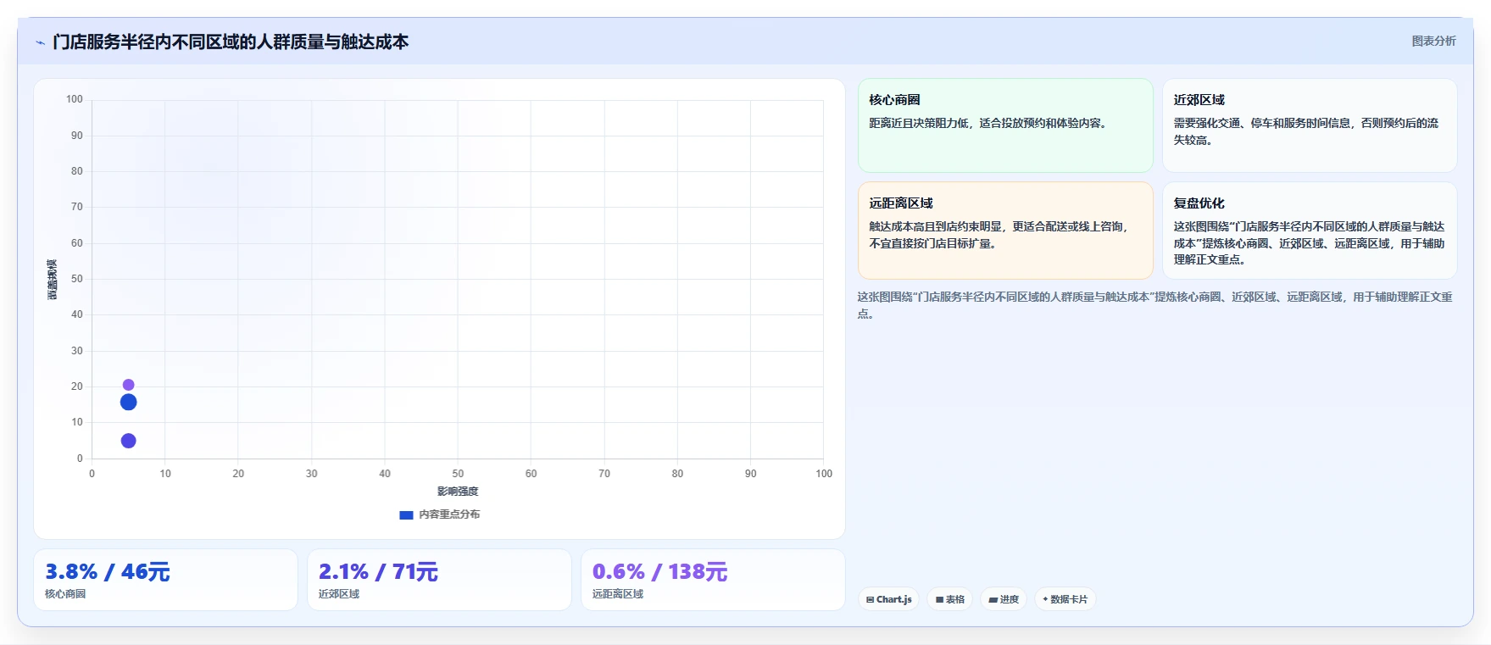This screenshot has width=1491, height=645.
Task: Click the Chart.js tag
Action: click(x=888, y=599)
